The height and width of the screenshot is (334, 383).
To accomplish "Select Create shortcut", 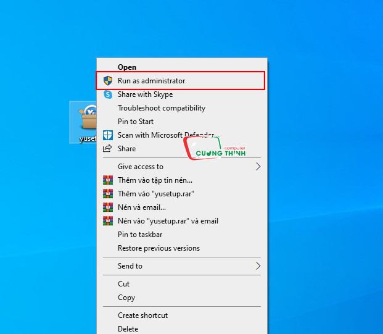I will 182,315.
